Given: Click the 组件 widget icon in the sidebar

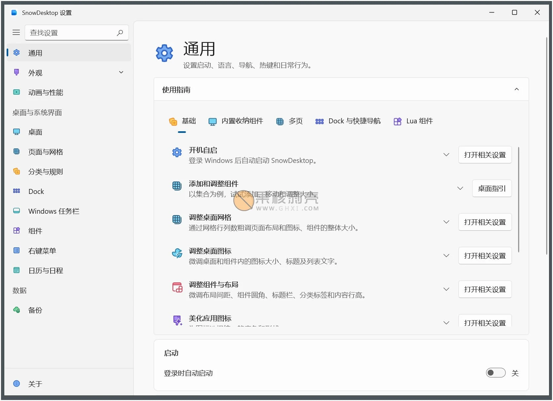Looking at the screenshot, I should pos(17,231).
